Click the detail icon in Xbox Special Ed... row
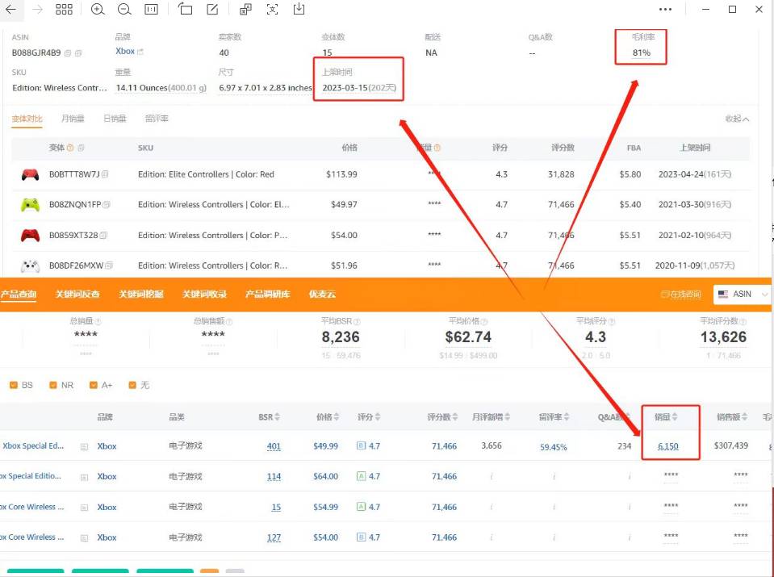This screenshot has height=577, width=774. (x=85, y=447)
